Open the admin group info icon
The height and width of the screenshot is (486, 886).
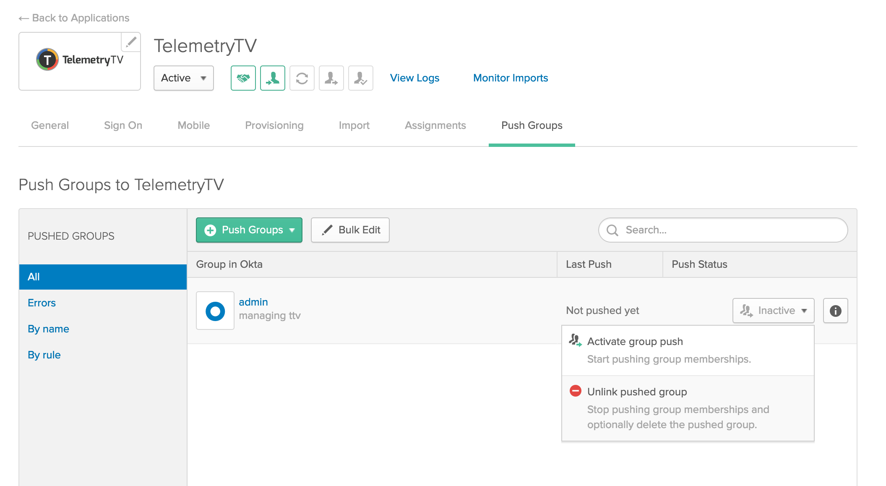pos(835,311)
